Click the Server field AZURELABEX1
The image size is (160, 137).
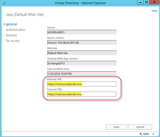tap(82, 32)
